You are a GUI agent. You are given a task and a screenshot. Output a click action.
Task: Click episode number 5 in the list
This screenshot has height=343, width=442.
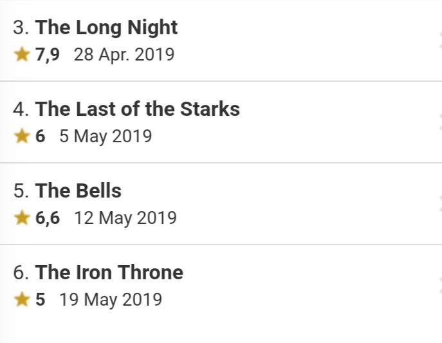(21, 191)
